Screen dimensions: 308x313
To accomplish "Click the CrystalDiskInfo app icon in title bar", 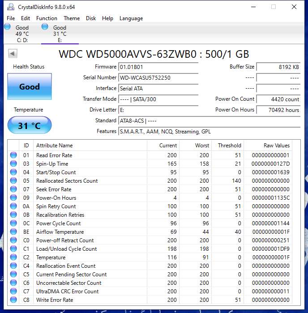I will pyautogui.click(x=11, y=7).
